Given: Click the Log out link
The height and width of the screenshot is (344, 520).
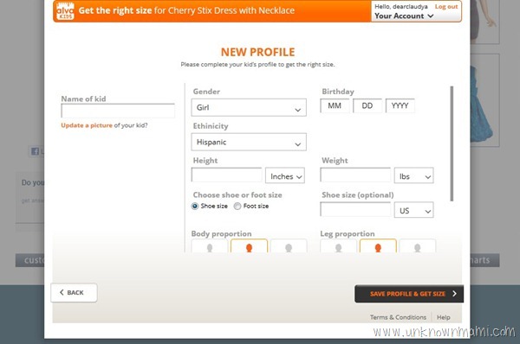Looking at the screenshot, I should 446,7.
